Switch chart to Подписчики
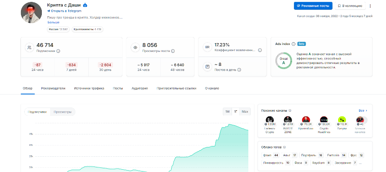Viewport: 386px width, 172px height. click(37, 112)
